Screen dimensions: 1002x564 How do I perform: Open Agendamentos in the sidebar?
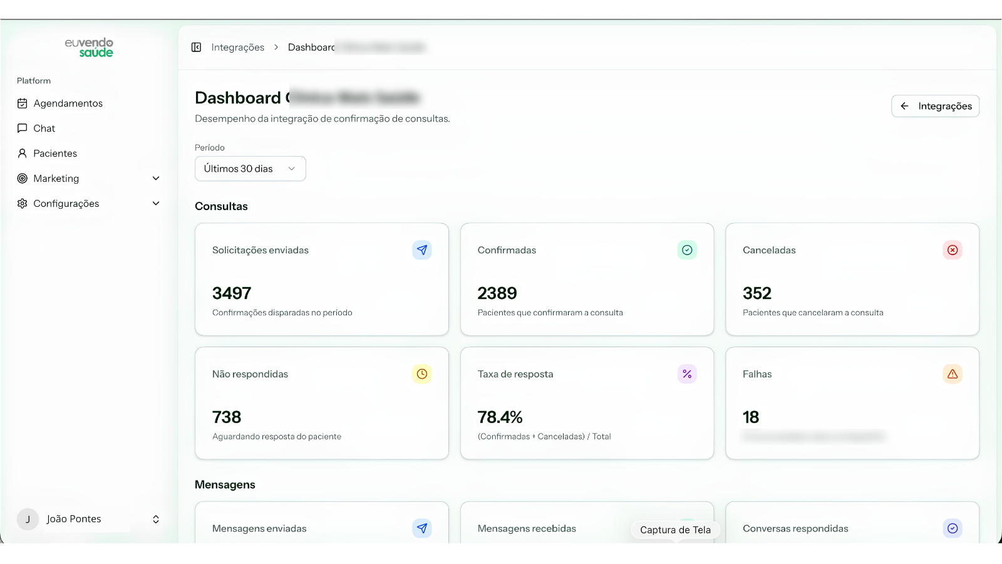coord(89,103)
